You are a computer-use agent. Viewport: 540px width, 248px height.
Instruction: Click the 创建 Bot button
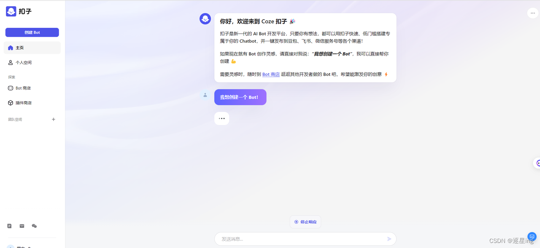pos(32,32)
